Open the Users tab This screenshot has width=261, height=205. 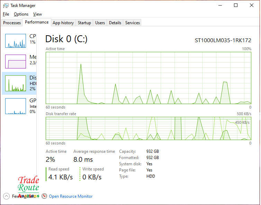click(100, 23)
